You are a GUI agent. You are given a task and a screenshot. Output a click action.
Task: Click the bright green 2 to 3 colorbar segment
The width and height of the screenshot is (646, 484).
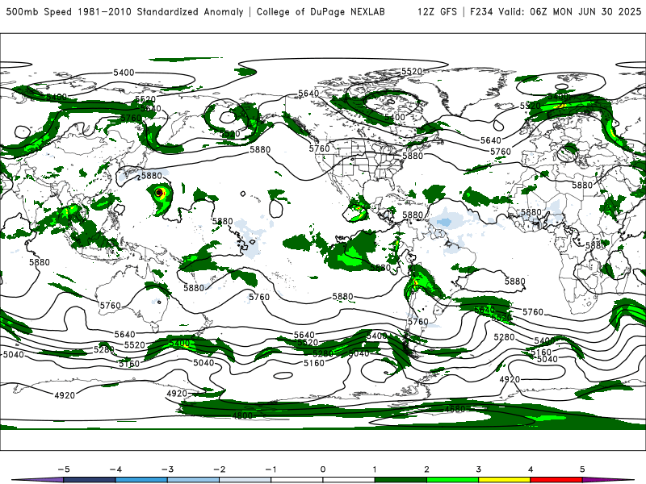click(x=452, y=480)
